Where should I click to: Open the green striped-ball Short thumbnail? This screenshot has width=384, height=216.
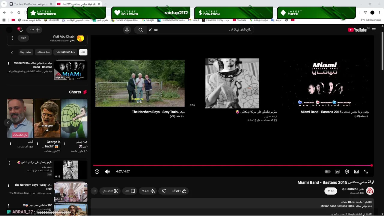pos(74,118)
